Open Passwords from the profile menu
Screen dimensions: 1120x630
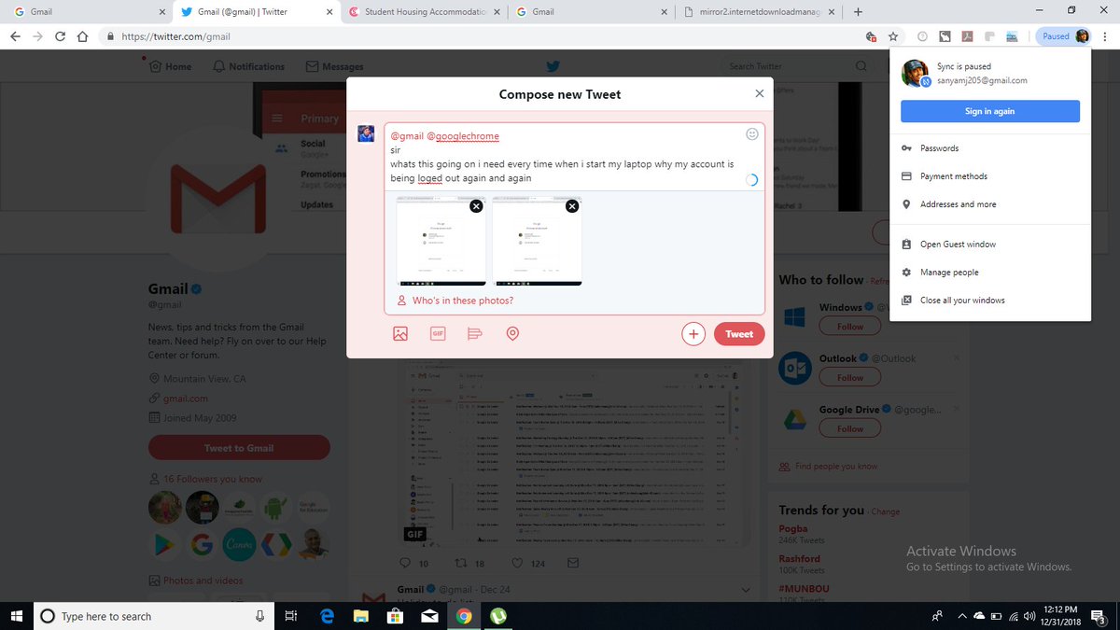(x=989, y=148)
